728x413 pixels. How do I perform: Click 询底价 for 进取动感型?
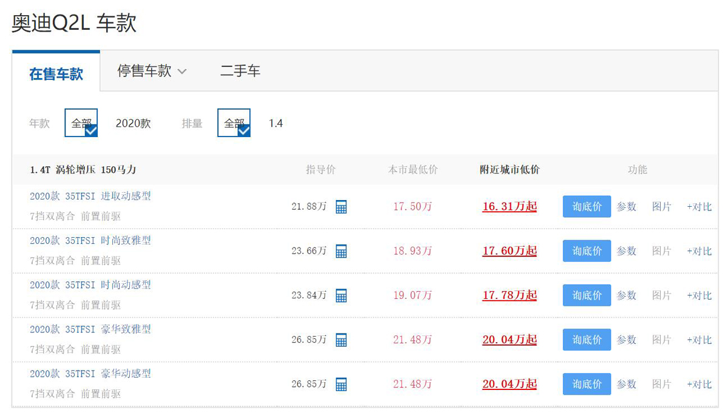click(x=587, y=207)
